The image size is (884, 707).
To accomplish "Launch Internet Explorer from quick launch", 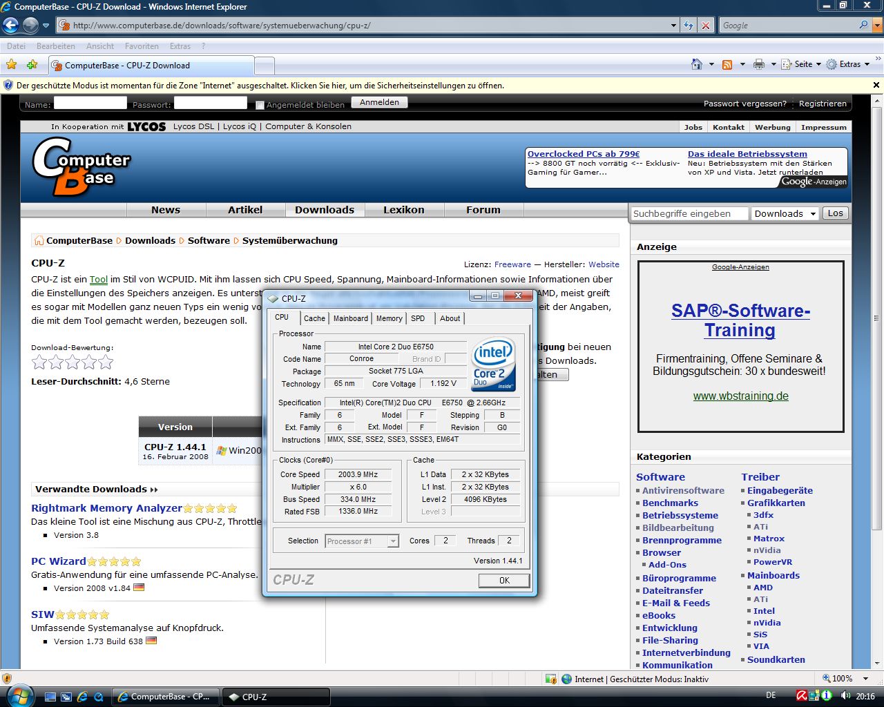I will click(82, 697).
